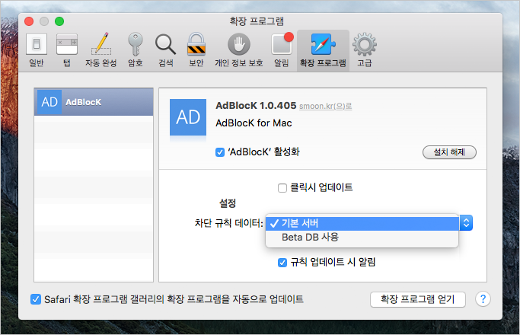Choose Beta DB 사용 option
The image size is (520, 335).
tap(362, 237)
